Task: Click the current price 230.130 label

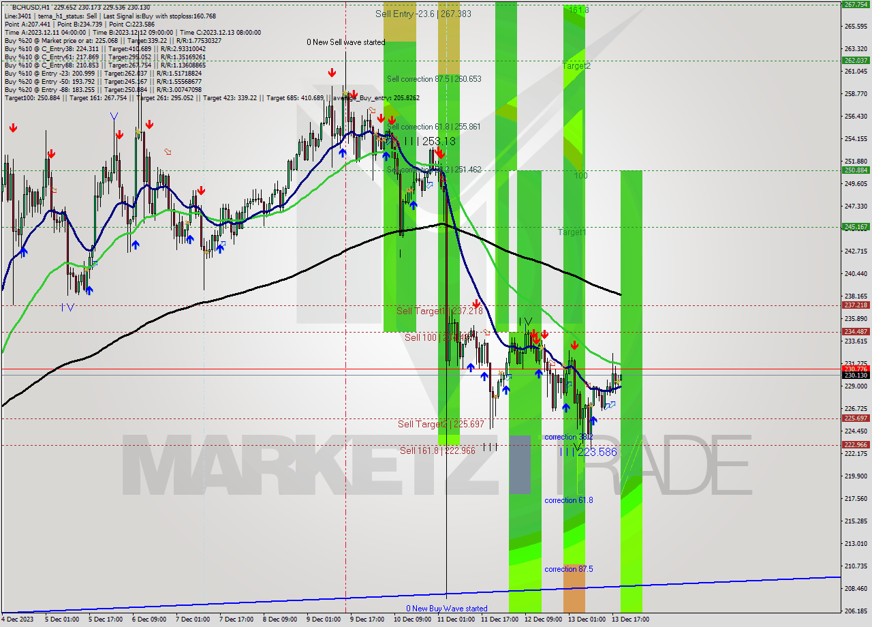Action: click(856, 376)
